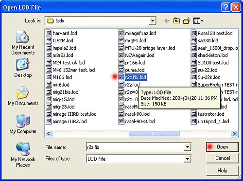Image resolution: width=243 pixels, height=181 pixels.
Task: Select the mig21bis.lod file icon
Action: (49, 92)
